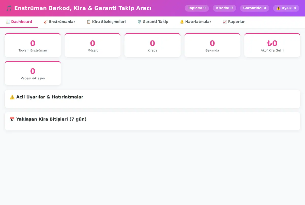
Task: Click the shield icon beside Garanti Takip
Action: [139, 22]
